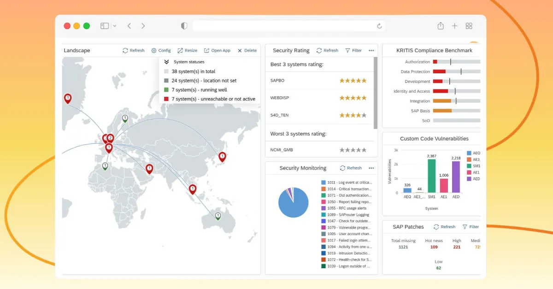Click the Resize icon on the Landscape panel
The image size is (553, 289).
pos(187,50)
